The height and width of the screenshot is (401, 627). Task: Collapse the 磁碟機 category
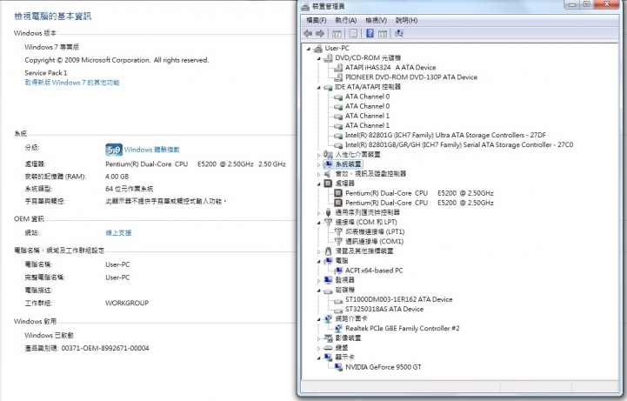pos(318,291)
